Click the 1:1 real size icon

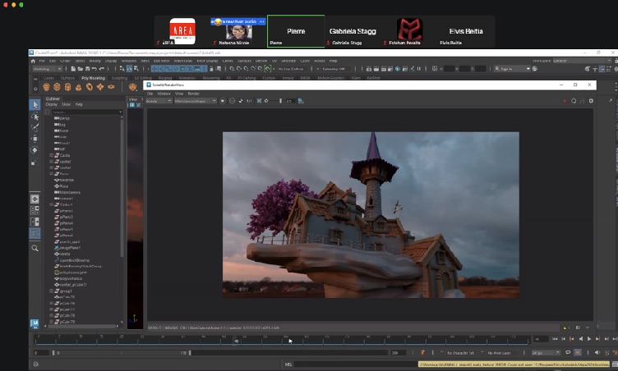coord(249,101)
